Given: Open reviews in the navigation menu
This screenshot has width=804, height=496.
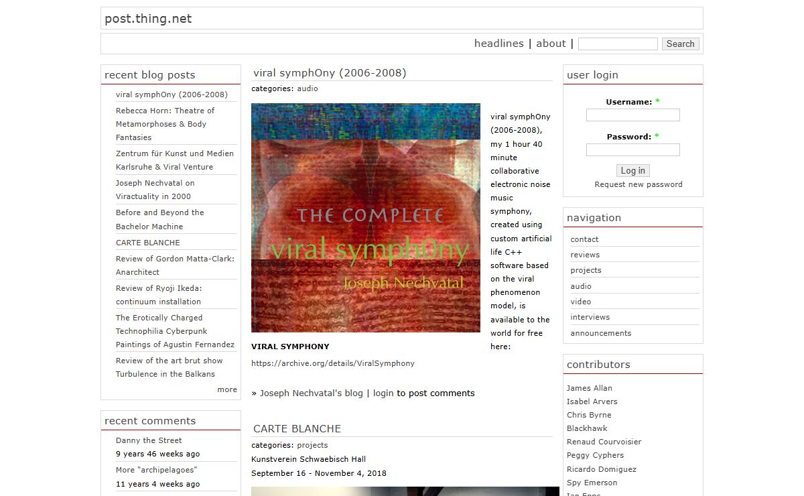Looking at the screenshot, I should tap(586, 255).
